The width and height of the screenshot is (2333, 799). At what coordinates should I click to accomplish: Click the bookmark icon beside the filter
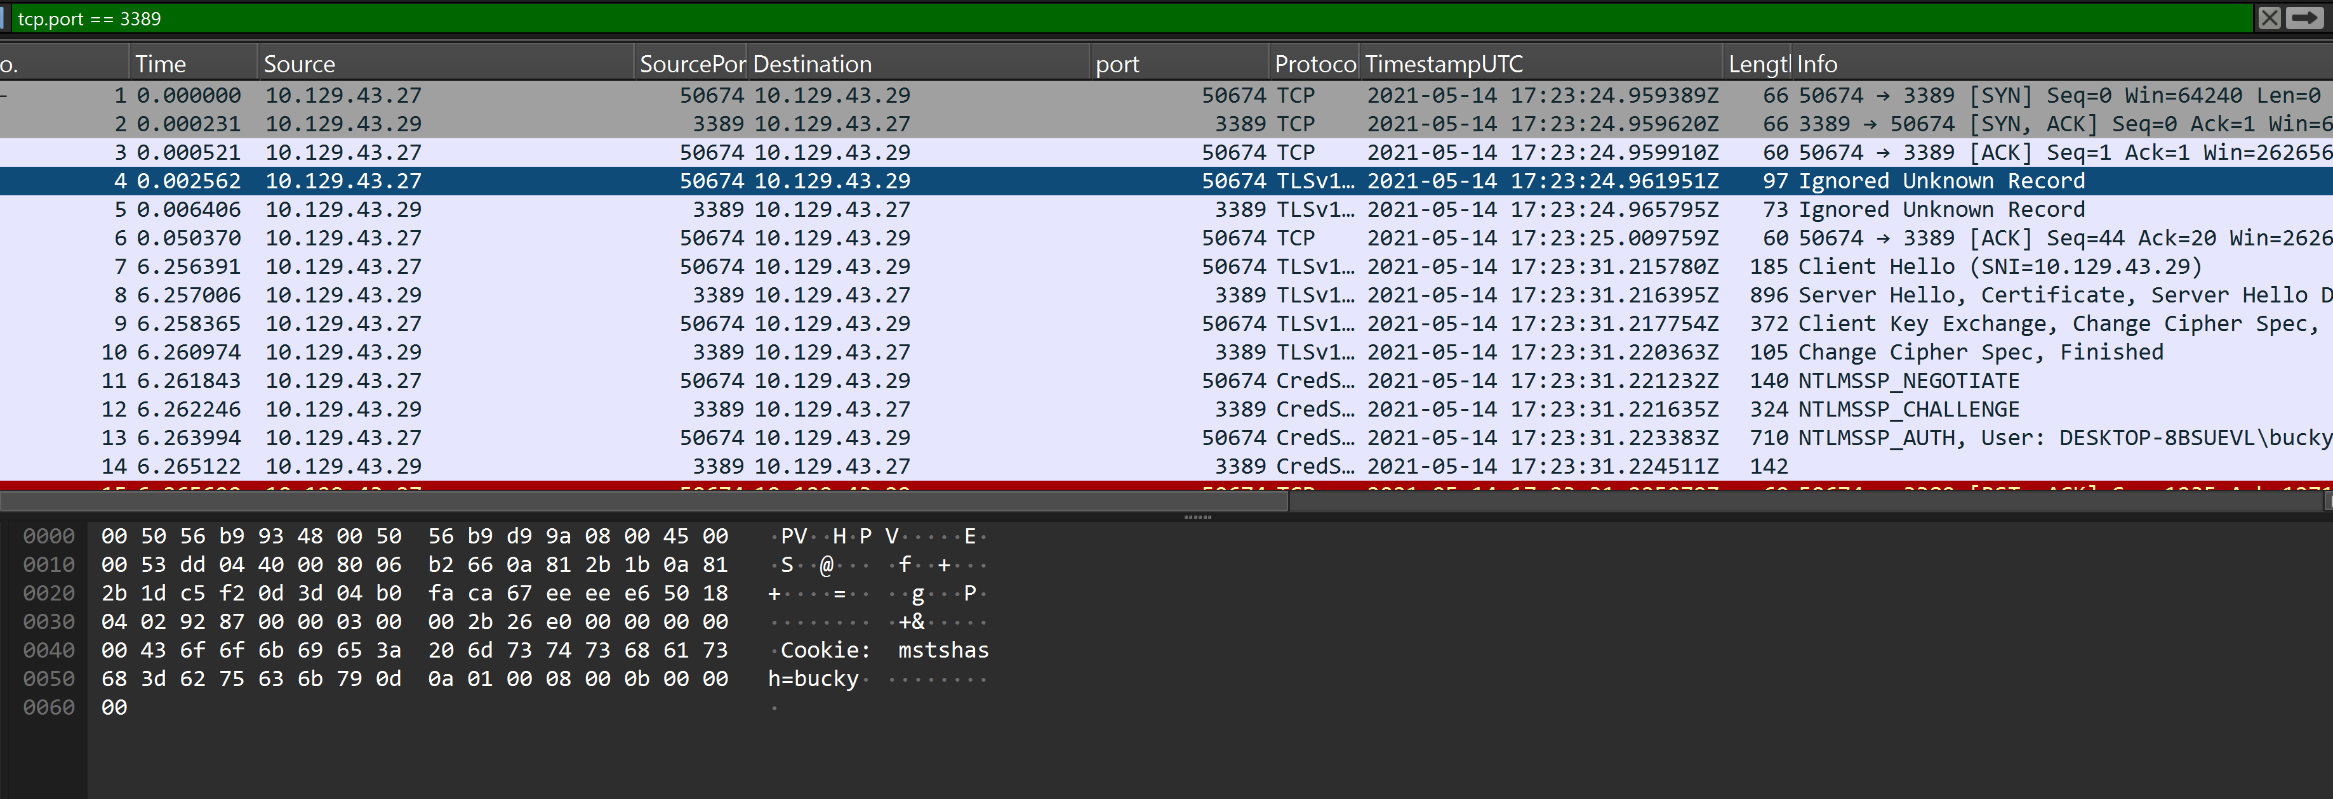pos(3,18)
